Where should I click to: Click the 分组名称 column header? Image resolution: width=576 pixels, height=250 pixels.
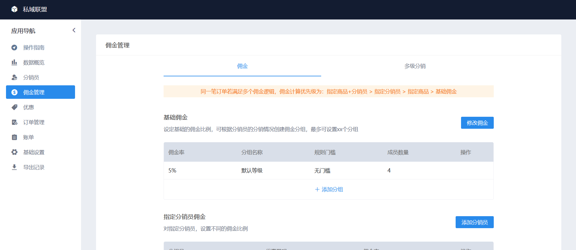(x=252, y=152)
